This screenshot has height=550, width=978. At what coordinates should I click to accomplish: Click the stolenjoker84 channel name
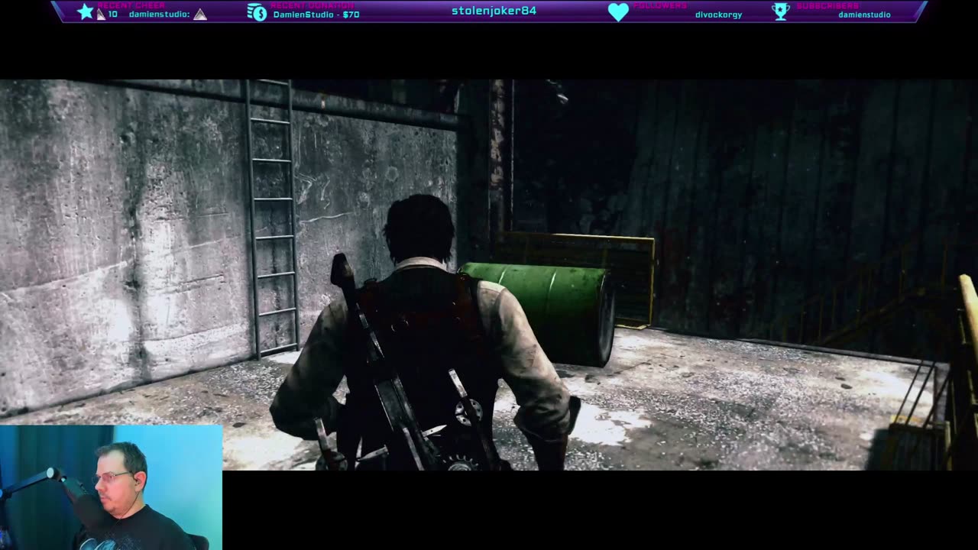[x=494, y=11]
